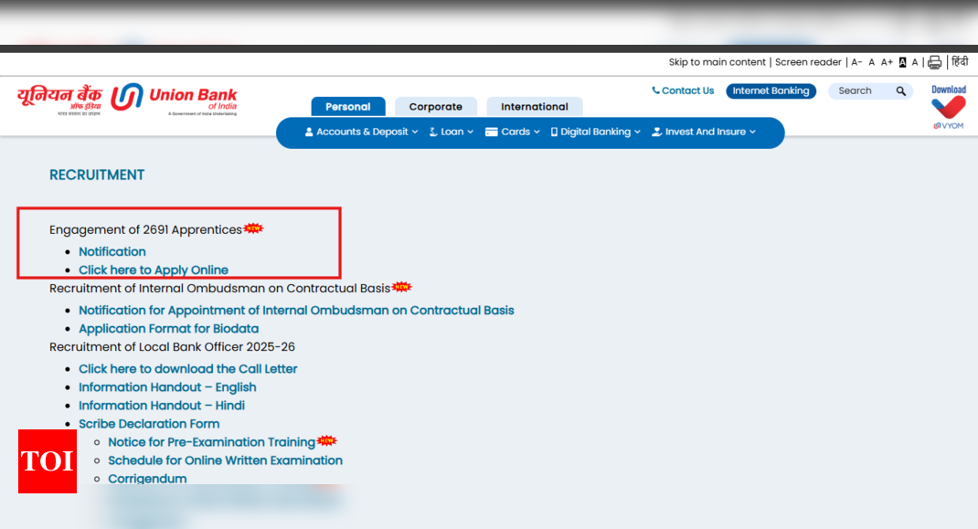The image size is (978, 529).
Task: Expand Accounts & Deposit dropdown
Action: 361,132
